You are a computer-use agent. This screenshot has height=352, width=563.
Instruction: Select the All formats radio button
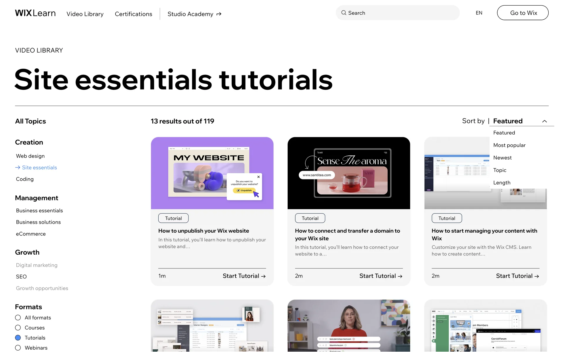point(18,318)
